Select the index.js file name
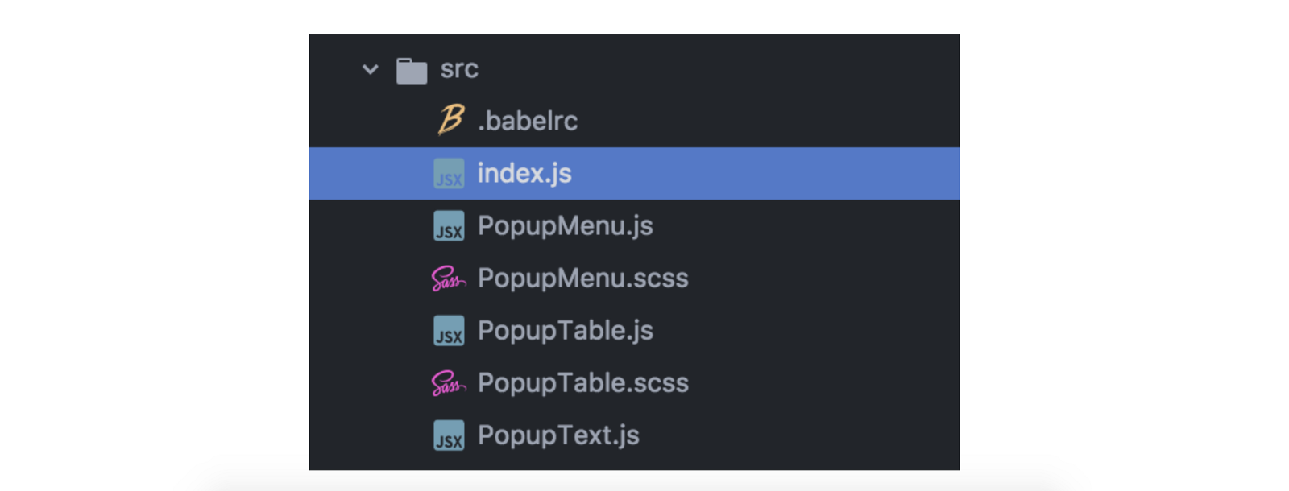 point(524,173)
